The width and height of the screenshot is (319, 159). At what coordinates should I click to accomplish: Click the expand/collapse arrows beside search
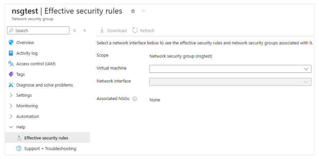[75, 31]
